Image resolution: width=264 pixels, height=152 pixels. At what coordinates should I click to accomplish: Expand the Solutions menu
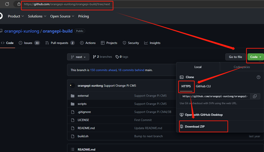(37, 16)
